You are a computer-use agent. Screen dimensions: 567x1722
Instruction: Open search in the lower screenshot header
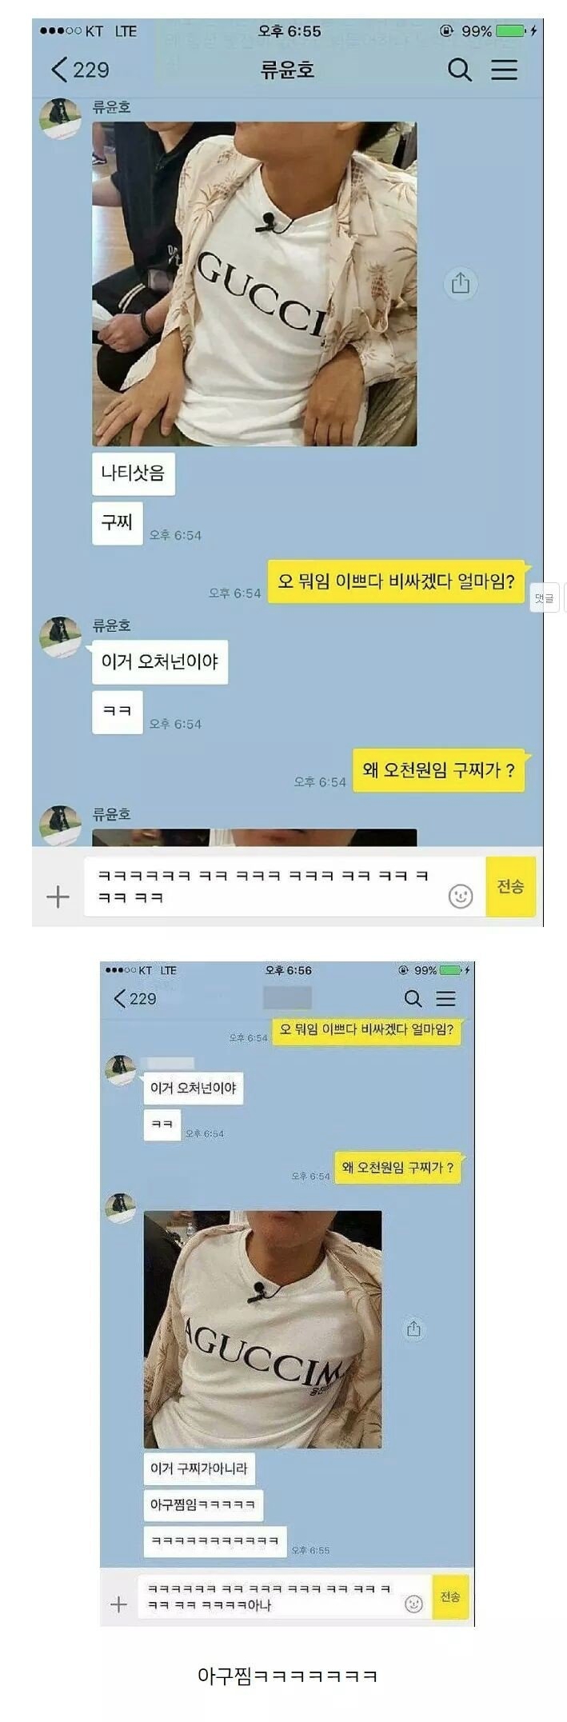click(413, 998)
